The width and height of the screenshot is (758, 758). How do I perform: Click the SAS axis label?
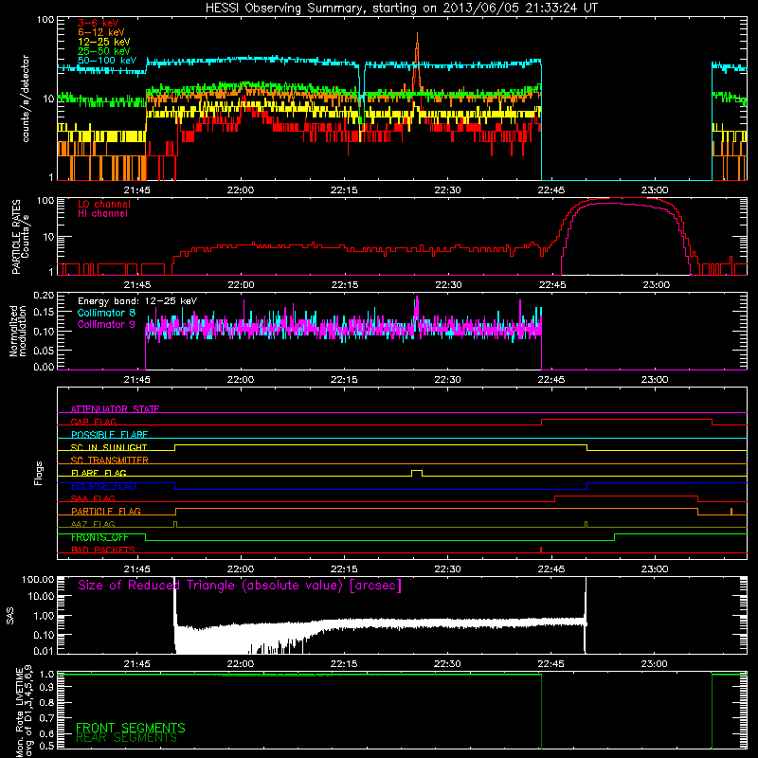[x=10, y=616]
